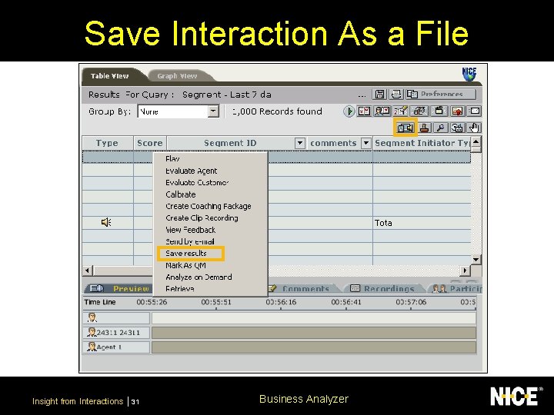Click the speaker audio icon in Type column

click(x=106, y=222)
